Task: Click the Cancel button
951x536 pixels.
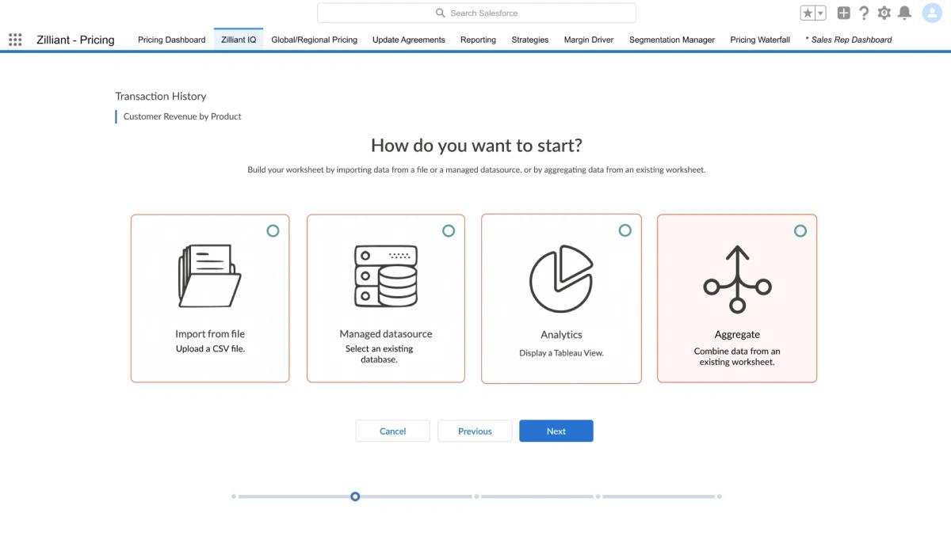Action: coord(393,431)
